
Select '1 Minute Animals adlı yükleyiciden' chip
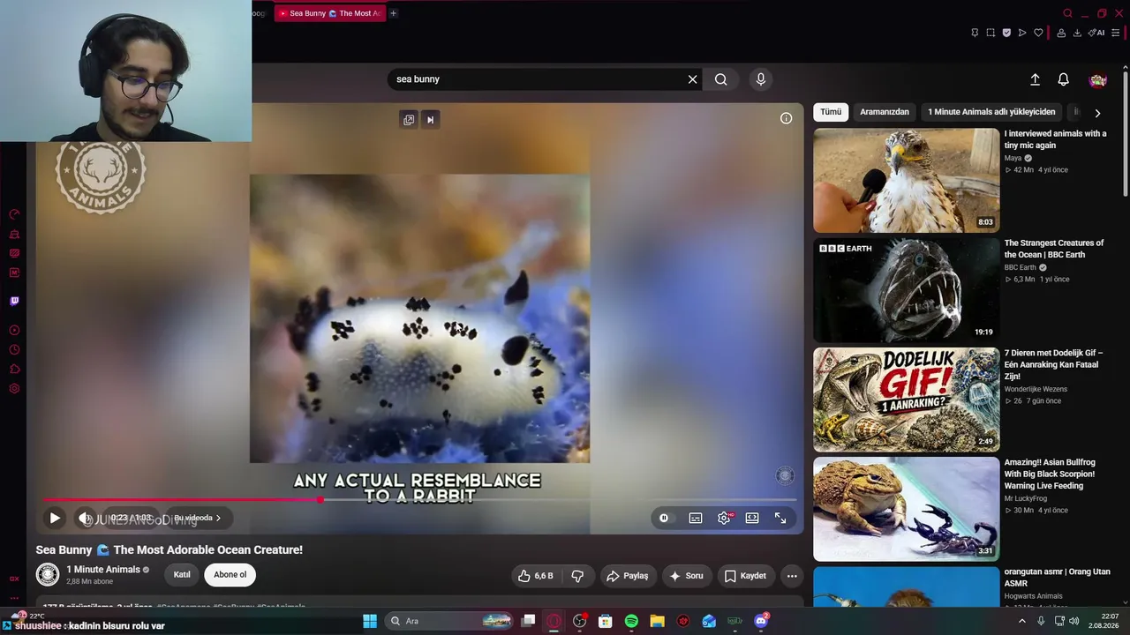(x=991, y=112)
